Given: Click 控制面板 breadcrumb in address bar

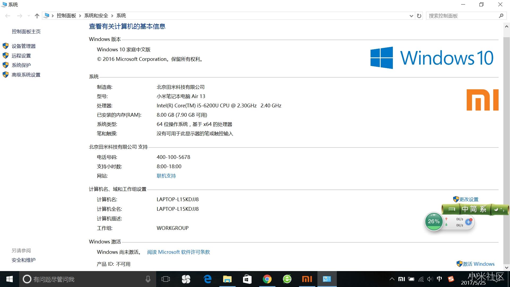Looking at the screenshot, I should [x=66, y=16].
